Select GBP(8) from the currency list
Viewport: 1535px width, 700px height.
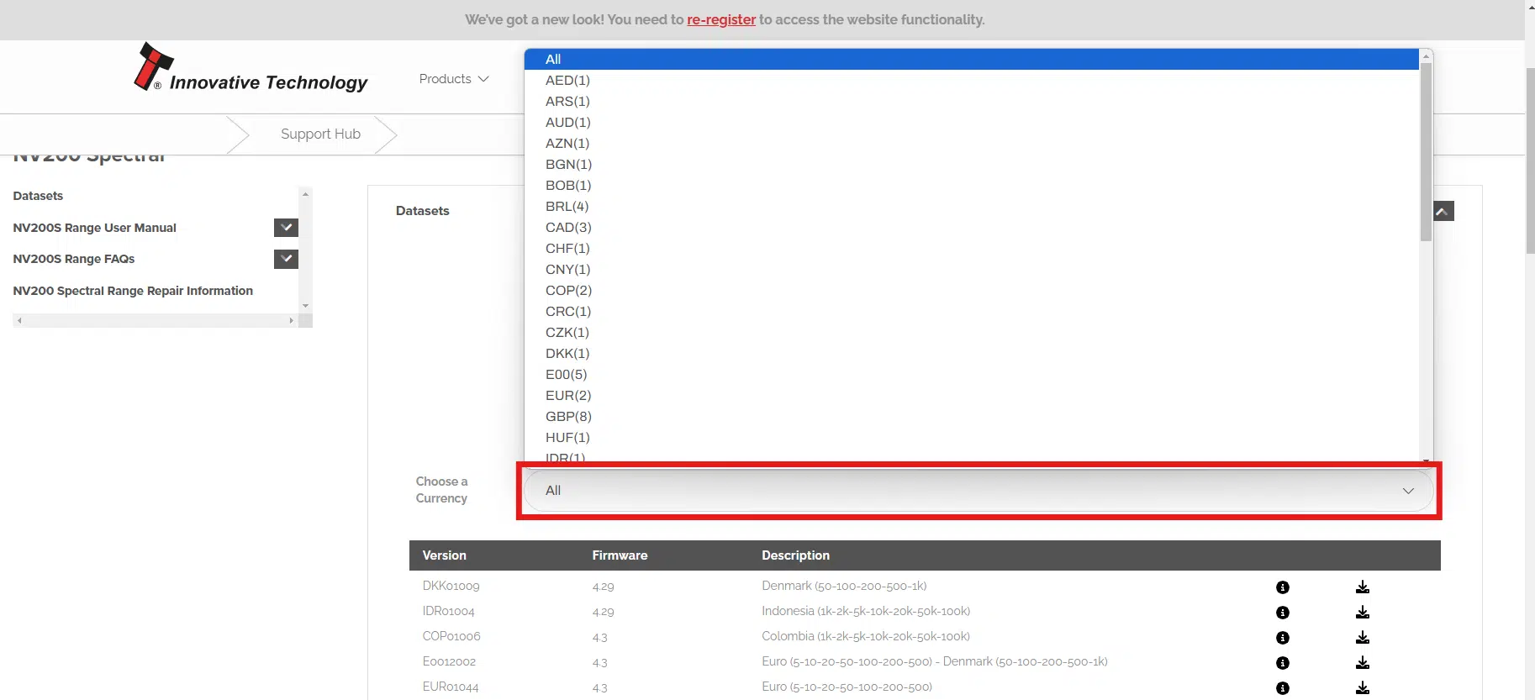pos(568,417)
